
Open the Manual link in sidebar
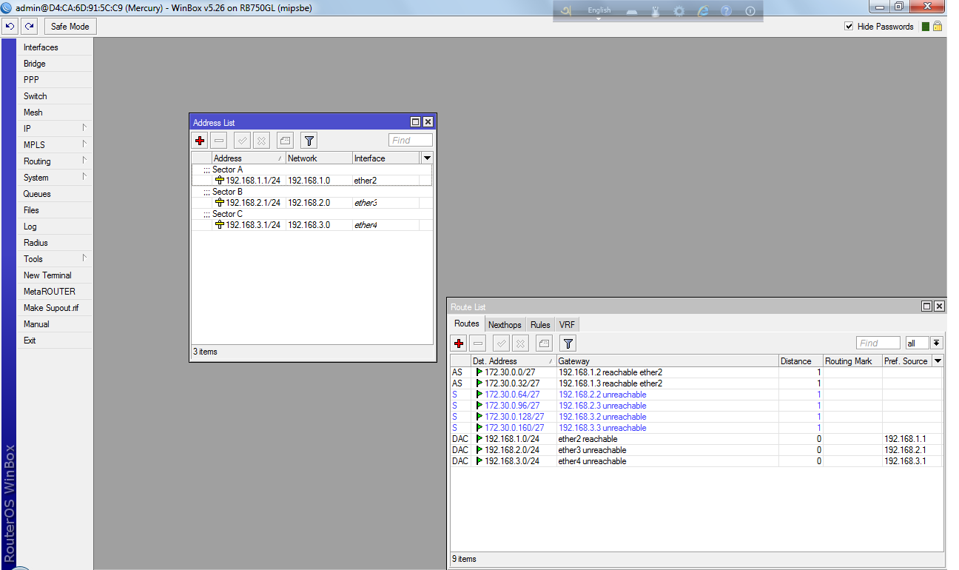pos(55,324)
